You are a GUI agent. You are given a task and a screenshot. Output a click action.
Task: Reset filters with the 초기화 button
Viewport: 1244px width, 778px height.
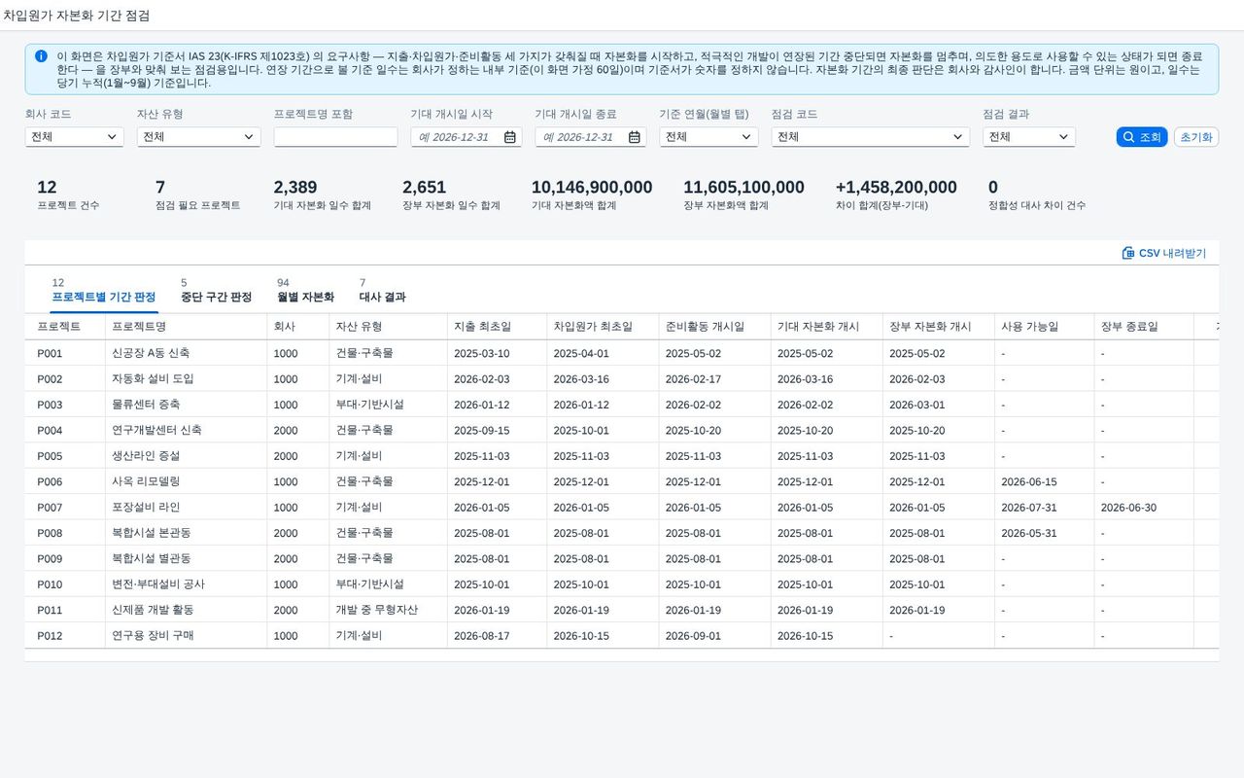[x=1196, y=137]
